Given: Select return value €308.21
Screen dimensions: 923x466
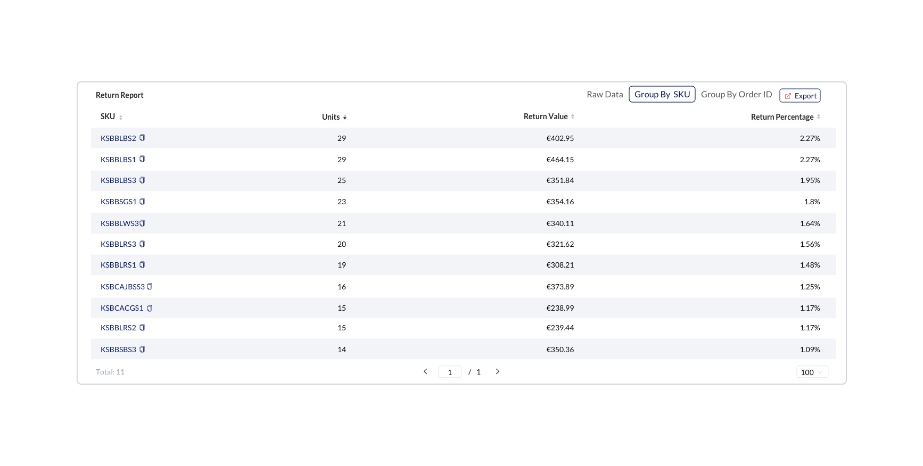Looking at the screenshot, I should tap(560, 265).
